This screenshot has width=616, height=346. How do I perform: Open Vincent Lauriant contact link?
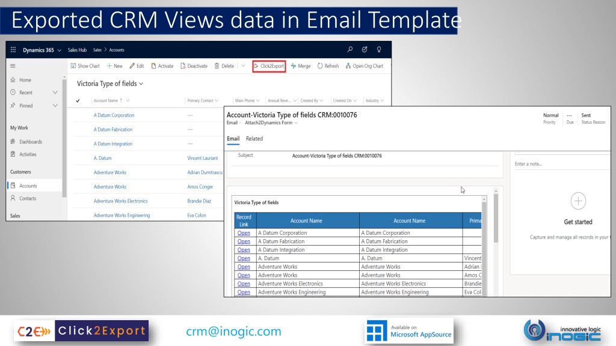pyautogui.click(x=203, y=158)
